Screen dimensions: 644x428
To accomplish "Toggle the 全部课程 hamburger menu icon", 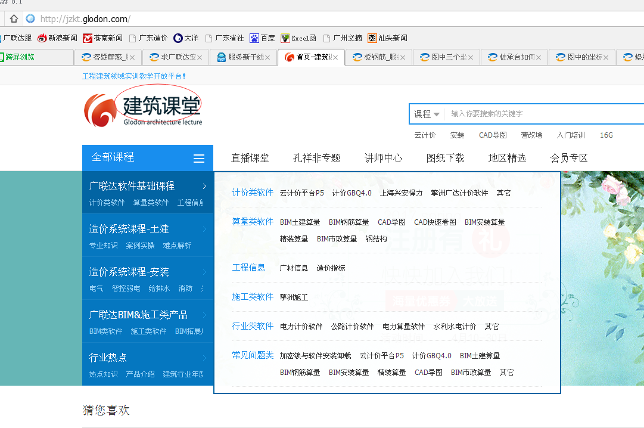I will point(199,159).
